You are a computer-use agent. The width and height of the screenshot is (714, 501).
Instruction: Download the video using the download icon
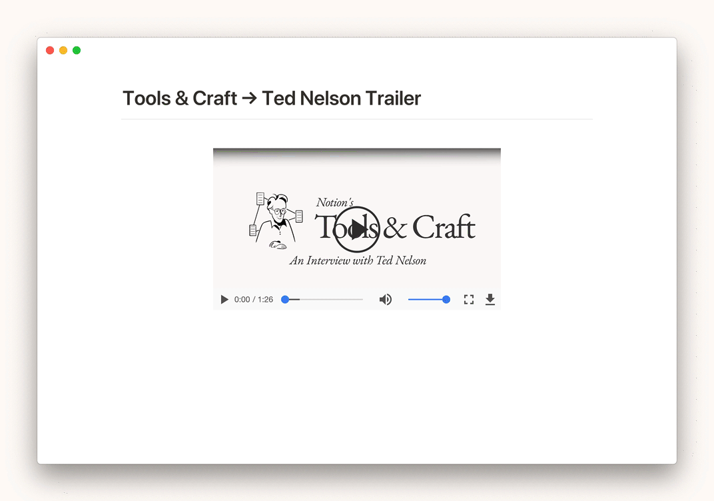click(x=490, y=300)
